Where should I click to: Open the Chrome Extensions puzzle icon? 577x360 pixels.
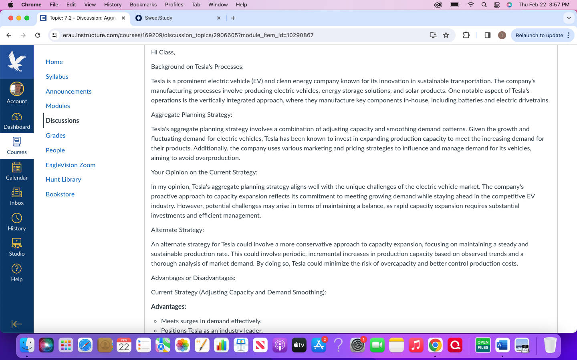pyautogui.click(x=466, y=35)
